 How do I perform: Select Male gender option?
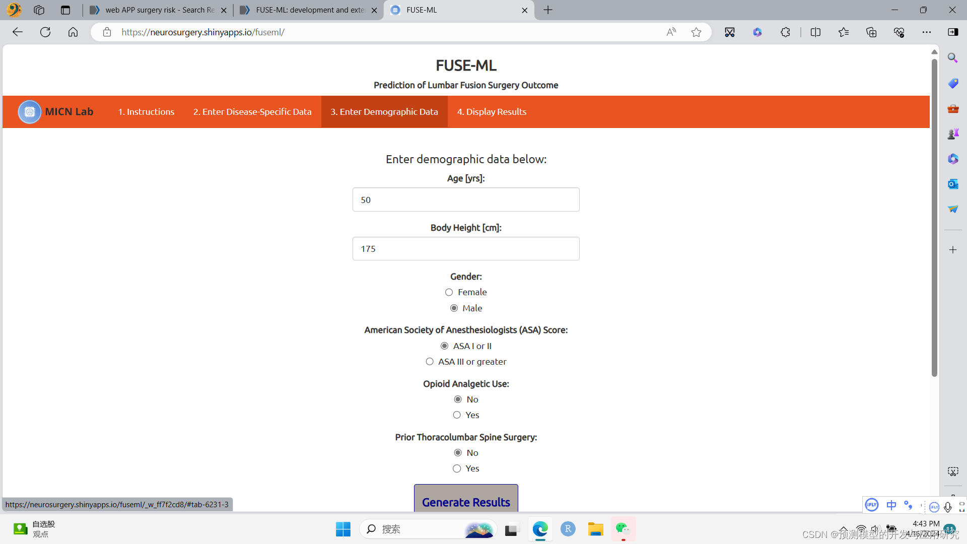point(454,308)
